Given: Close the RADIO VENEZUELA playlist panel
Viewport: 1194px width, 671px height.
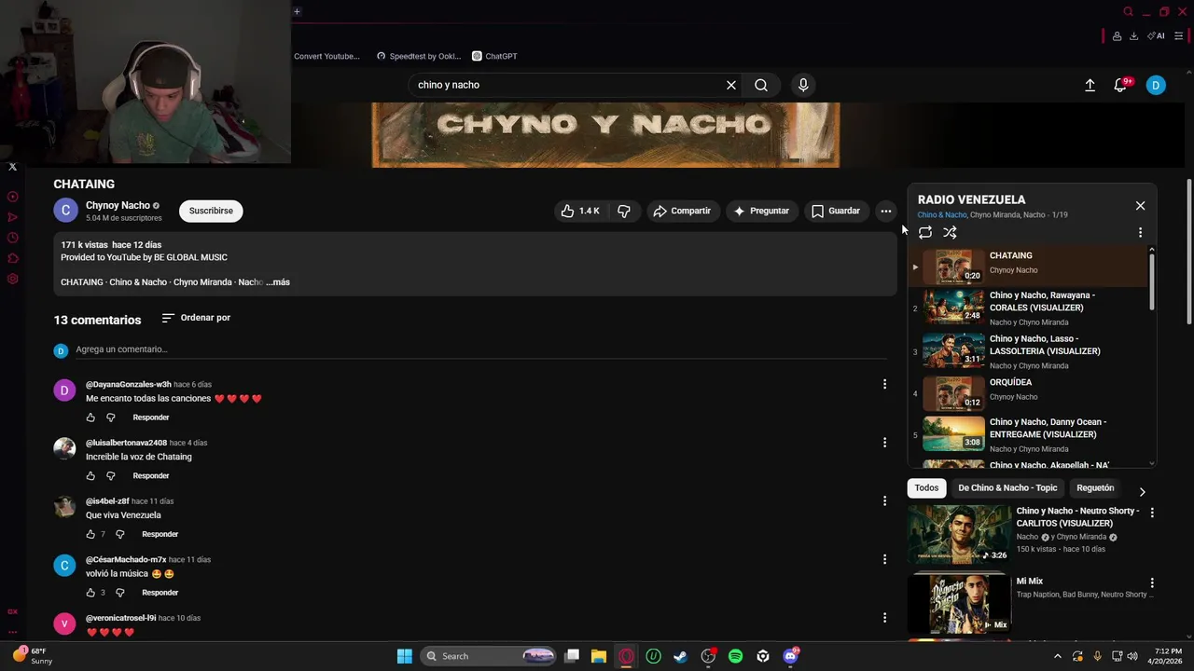Looking at the screenshot, I should click(1140, 205).
